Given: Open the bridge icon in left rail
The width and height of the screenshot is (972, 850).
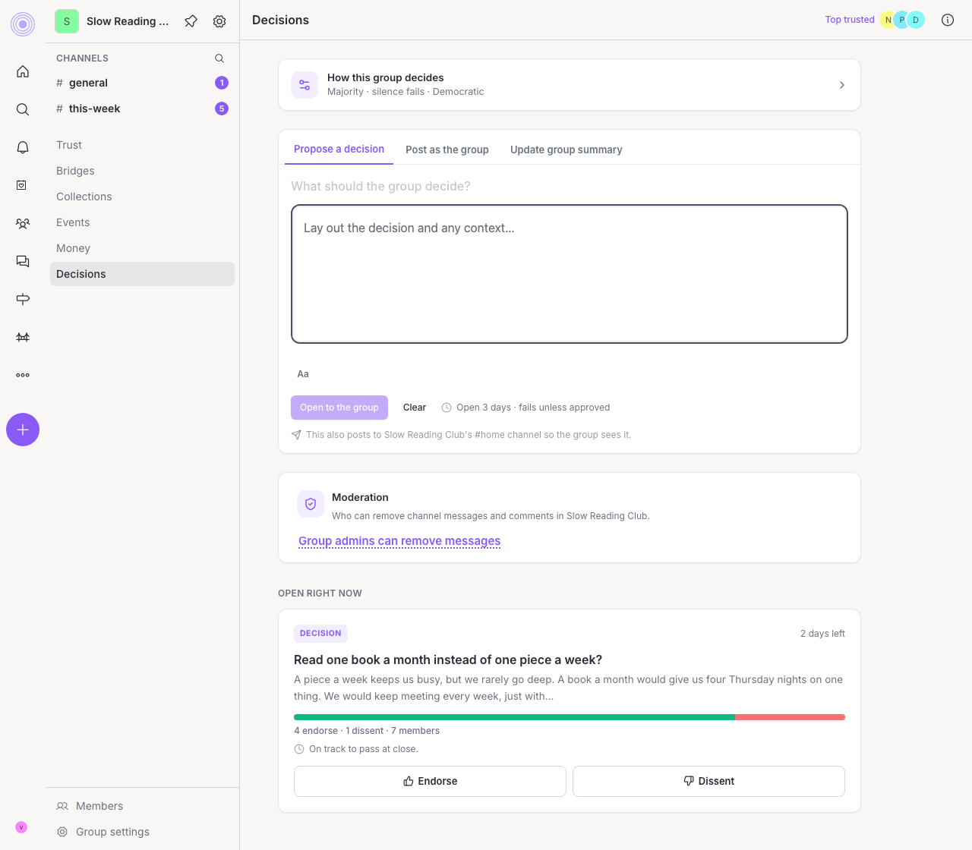Looking at the screenshot, I should [23, 337].
